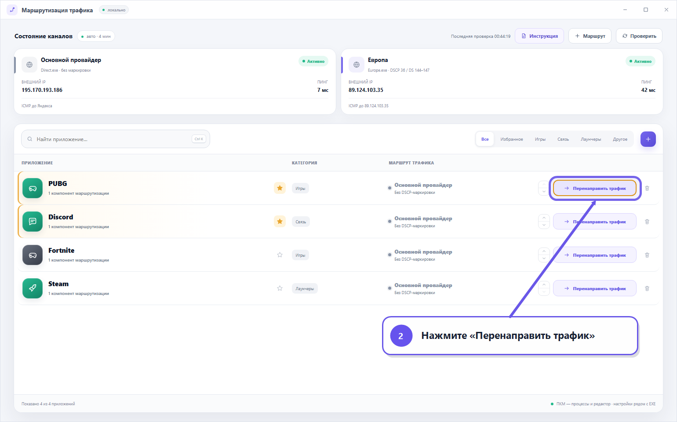Click the Discord chat app icon

pyautogui.click(x=33, y=222)
